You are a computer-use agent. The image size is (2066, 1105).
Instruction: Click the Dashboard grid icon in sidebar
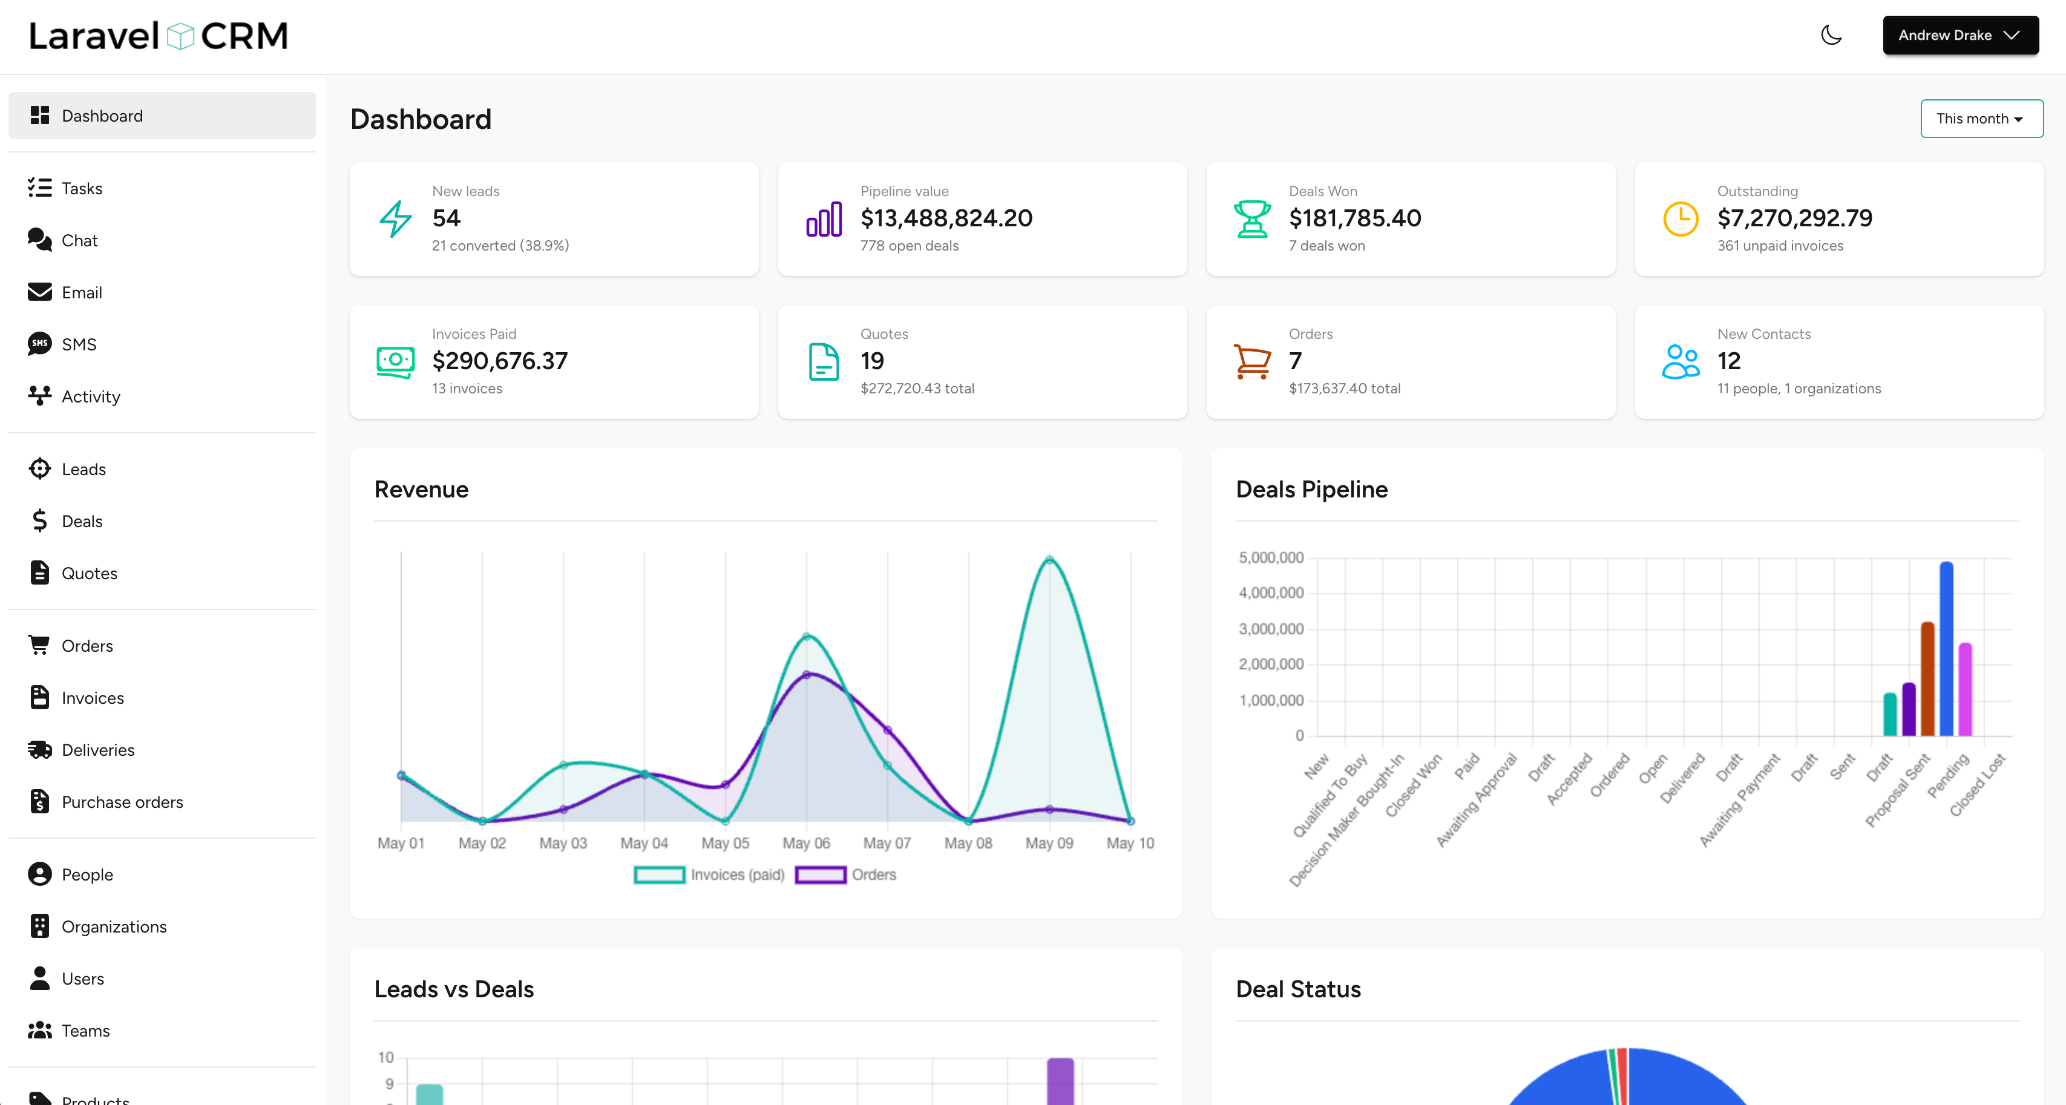(39, 116)
